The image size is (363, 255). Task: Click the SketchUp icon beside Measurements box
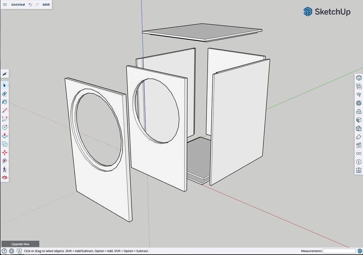(x=360, y=251)
